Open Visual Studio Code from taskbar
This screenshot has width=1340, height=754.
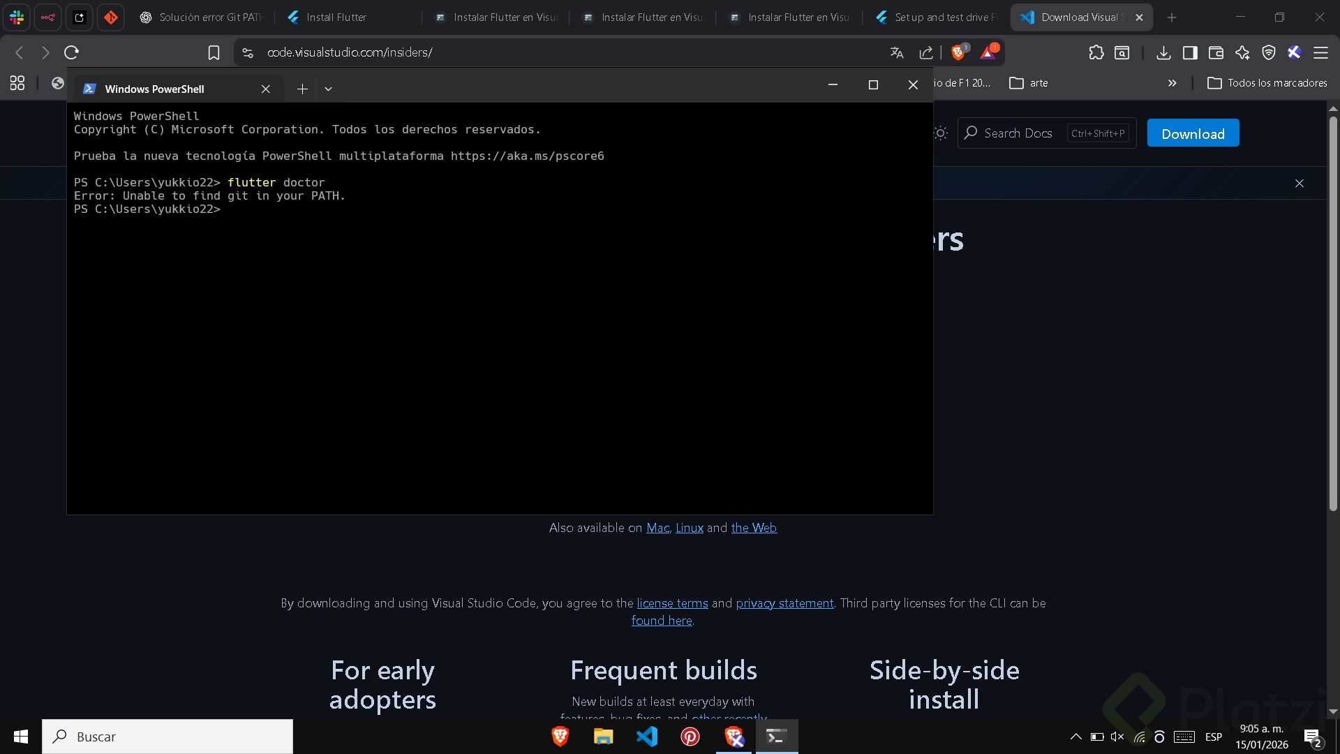646,737
